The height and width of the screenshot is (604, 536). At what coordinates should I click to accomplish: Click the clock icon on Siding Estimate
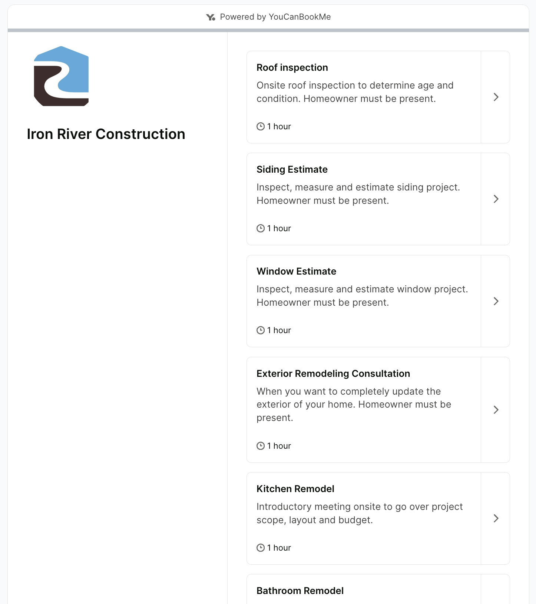click(x=261, y=228)
